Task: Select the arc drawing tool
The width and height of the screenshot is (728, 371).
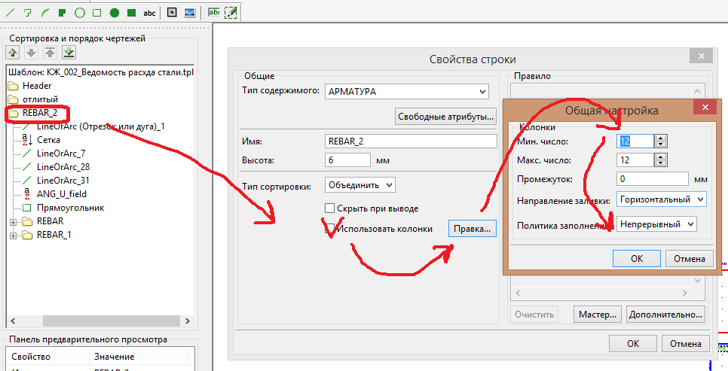Action: coord(45,13)
